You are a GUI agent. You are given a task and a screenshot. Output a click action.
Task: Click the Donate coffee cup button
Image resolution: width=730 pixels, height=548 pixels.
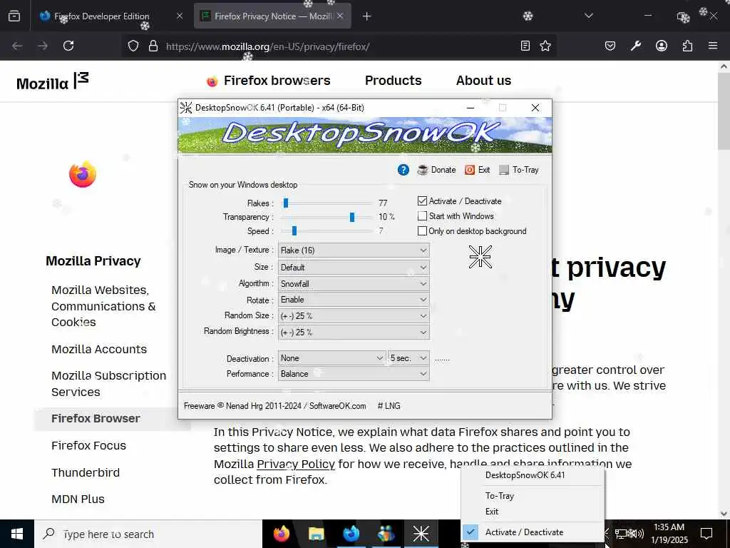pyautogui.click(x=436, y=170)
